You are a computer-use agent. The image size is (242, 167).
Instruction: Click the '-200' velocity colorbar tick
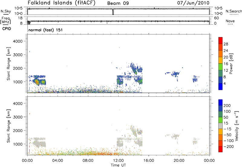tap(228, 147)
